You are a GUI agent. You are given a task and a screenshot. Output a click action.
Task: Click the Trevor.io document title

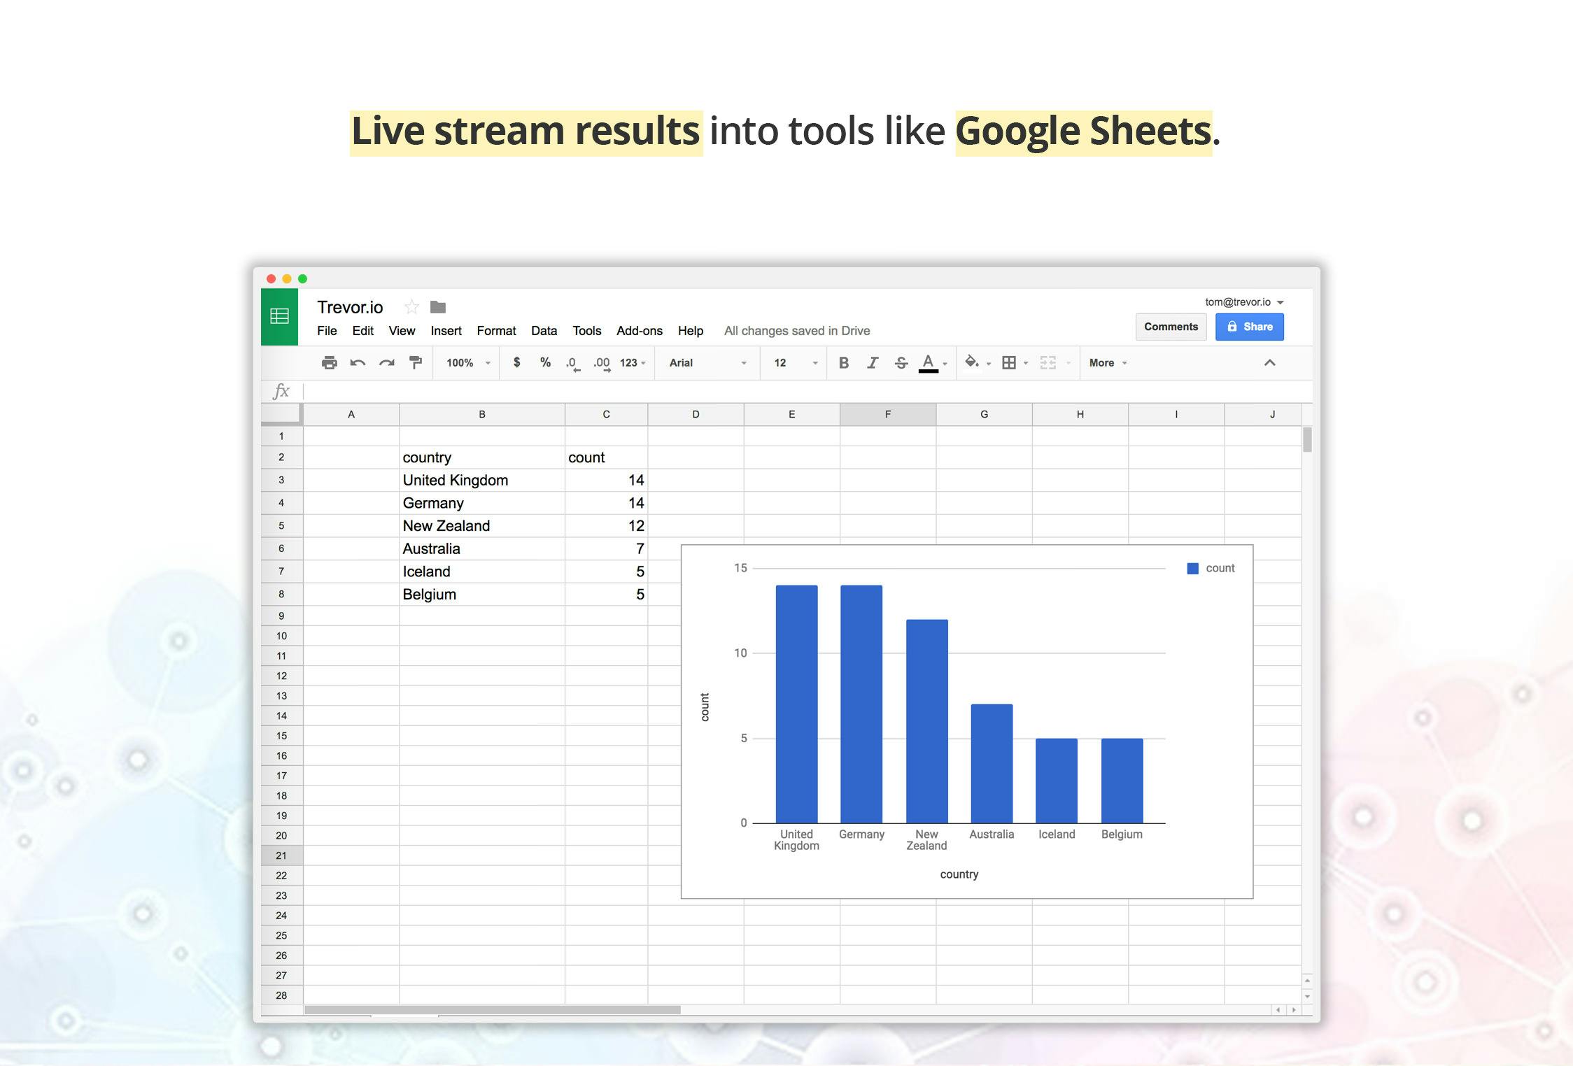coord(350,307)
